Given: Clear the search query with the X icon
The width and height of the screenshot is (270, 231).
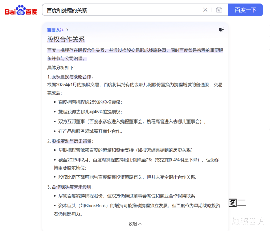Looking at the screenshot, I should 205,10.
